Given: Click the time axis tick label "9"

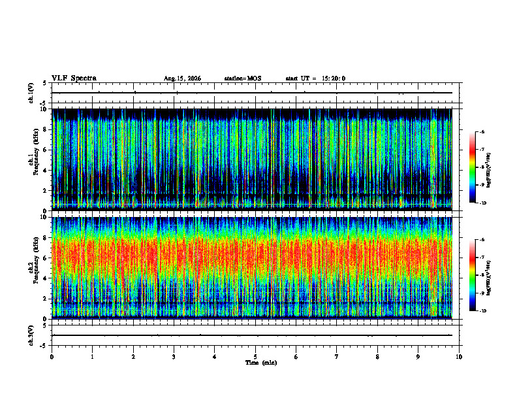Looking at the screenshot, I should click(418, 357).
